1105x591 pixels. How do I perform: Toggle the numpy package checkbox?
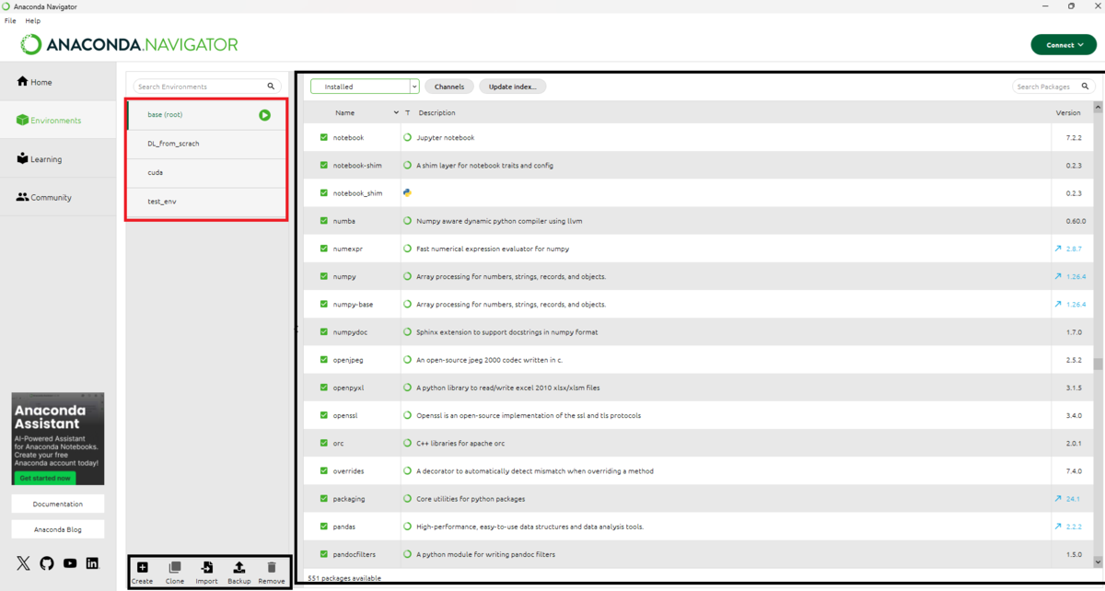tap(324, 276)
